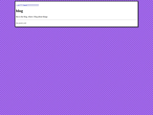
Task: Click the italic "(no posts yet)" note
Action: point(21,23)
